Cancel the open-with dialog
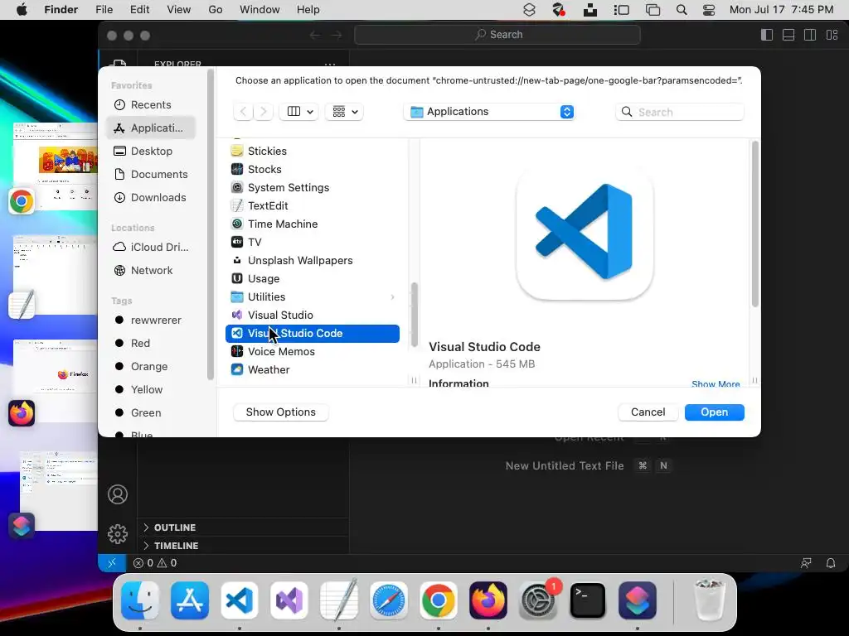The height and width of the screenshot is (636, 849). (648, 412)
